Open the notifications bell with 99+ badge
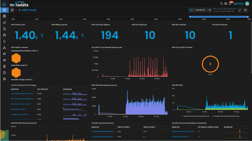Screen dimensions: 252x141 [x=230, y=4]
